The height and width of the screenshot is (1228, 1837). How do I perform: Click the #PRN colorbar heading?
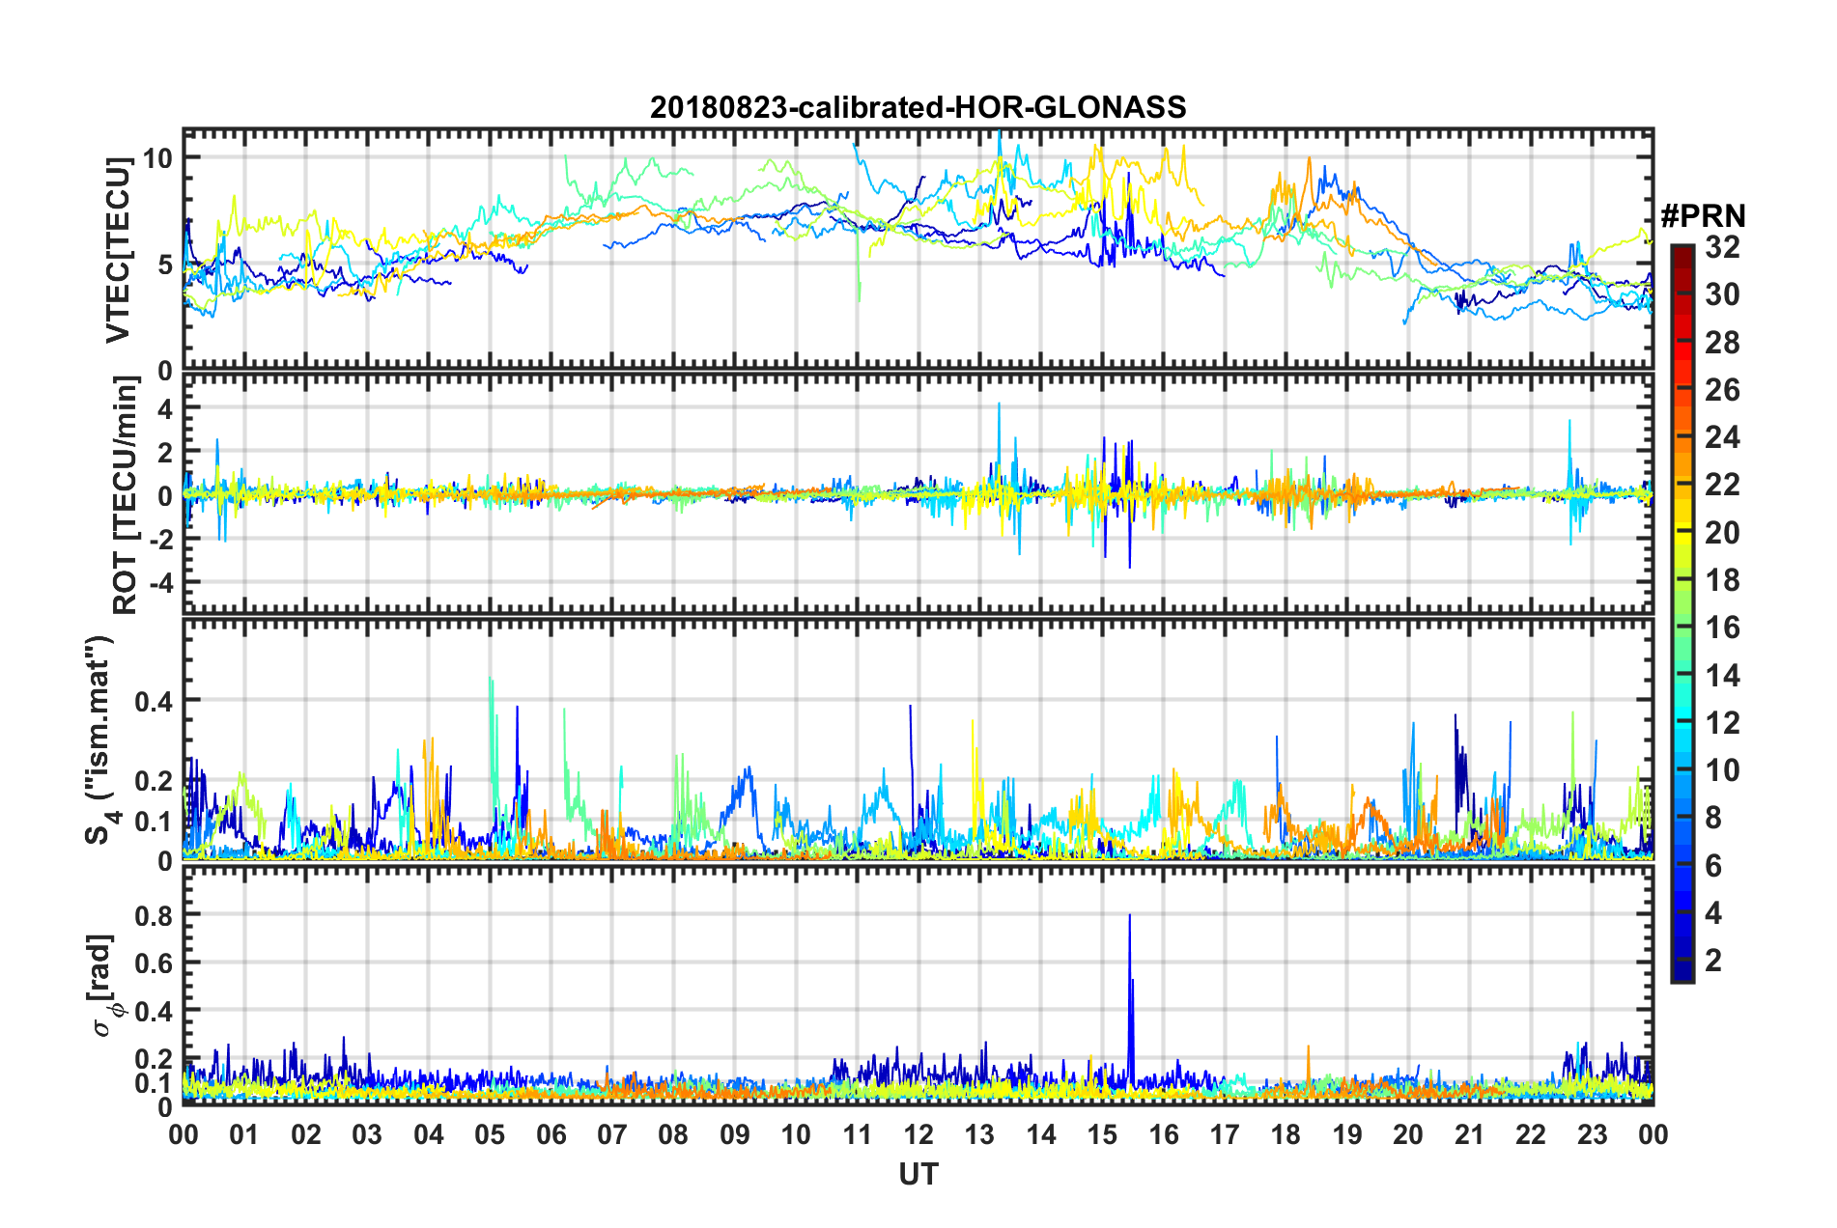[1703, 215]
